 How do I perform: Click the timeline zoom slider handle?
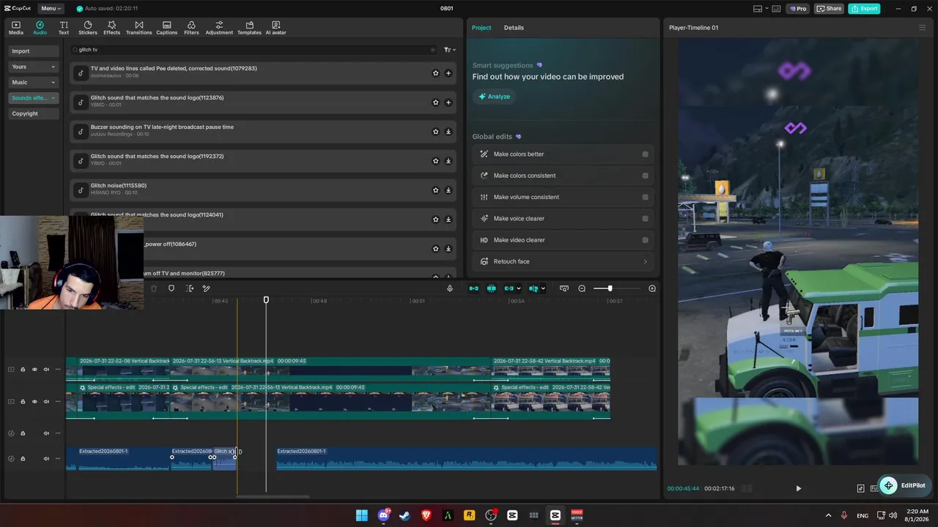coord(610,288)
